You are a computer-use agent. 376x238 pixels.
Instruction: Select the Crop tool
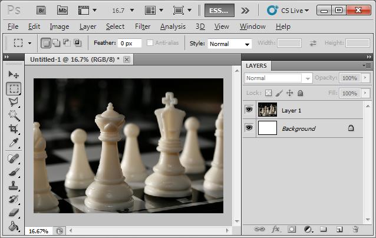(14, 129)
